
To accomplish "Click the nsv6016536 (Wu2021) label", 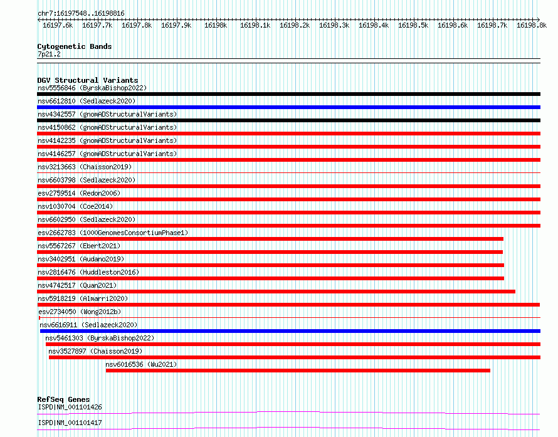I will point(141,364).
